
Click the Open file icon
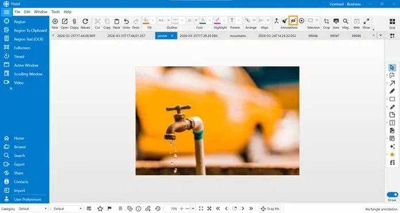64,21
